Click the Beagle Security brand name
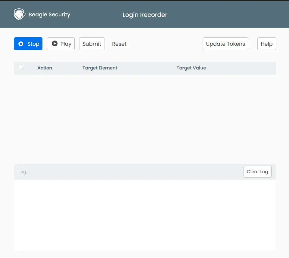The image size is (289, 258). 49,14
